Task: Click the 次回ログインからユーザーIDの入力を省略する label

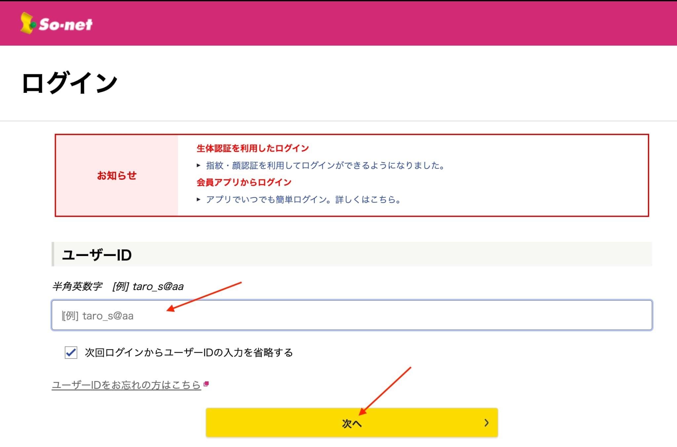Action: pos(189,353)
